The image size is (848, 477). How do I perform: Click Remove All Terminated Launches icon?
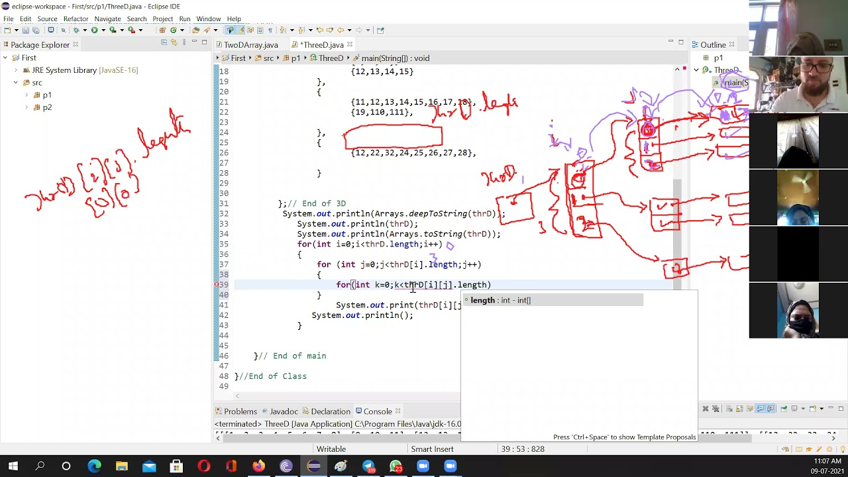click(715, 409)
